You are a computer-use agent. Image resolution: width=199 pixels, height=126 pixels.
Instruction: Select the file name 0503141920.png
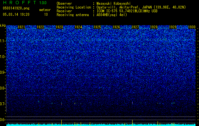coord(16,8)
